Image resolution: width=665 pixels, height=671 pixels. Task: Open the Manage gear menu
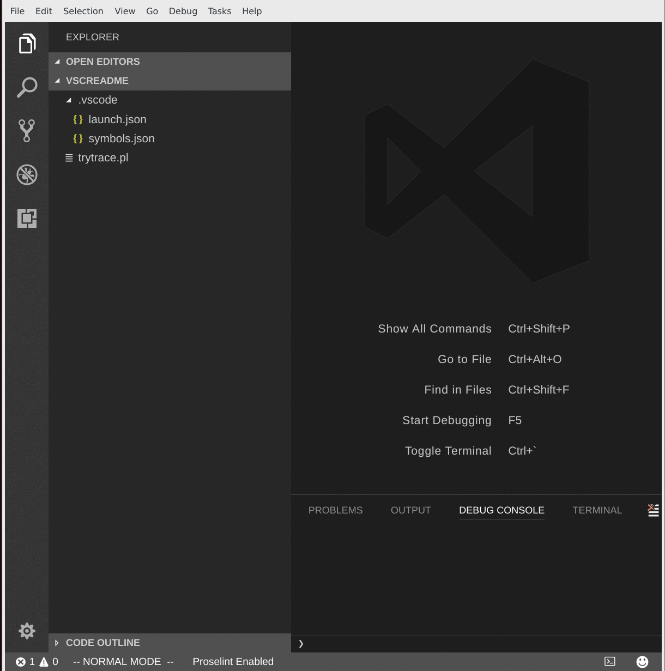(x=27, y=631)
